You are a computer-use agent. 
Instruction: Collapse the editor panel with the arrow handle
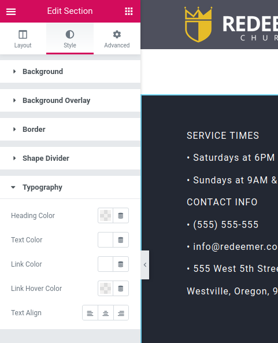(145, 265)
